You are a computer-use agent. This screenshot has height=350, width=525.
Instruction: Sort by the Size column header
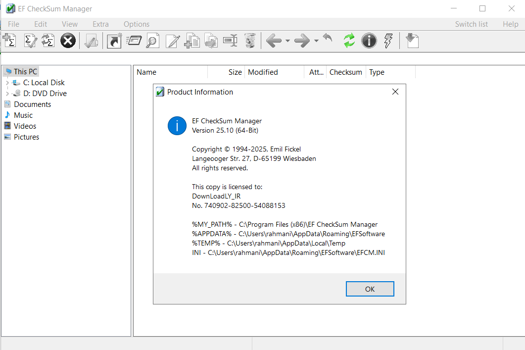click(x=226, y=72)
